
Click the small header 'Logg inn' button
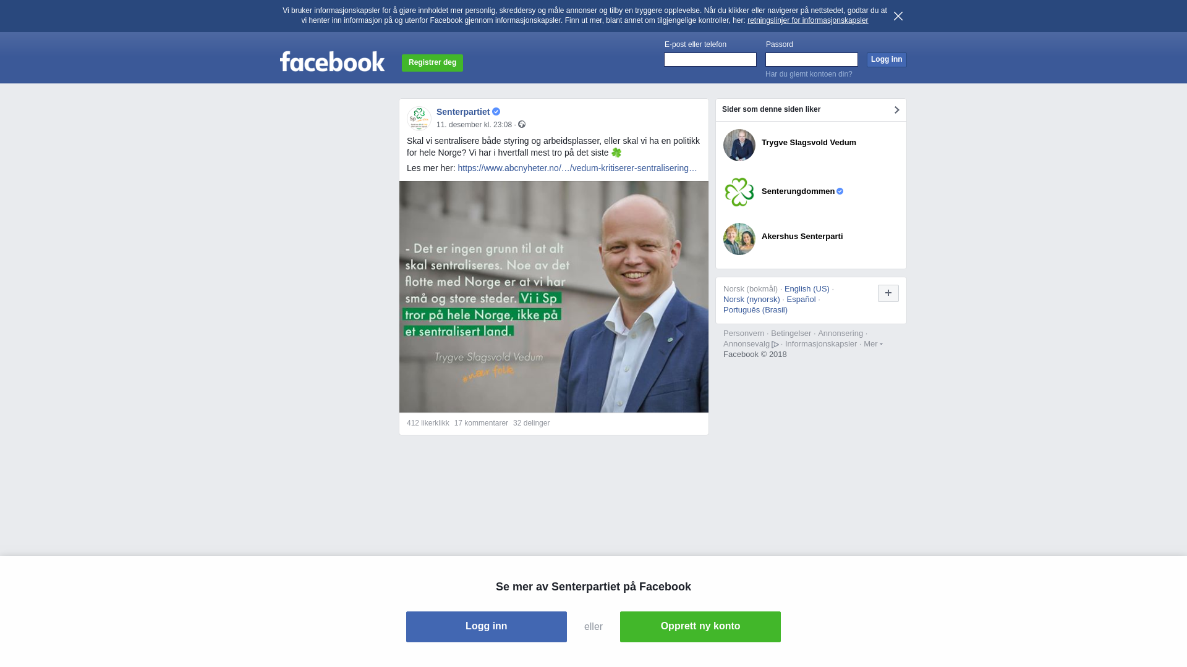(887, 60)
